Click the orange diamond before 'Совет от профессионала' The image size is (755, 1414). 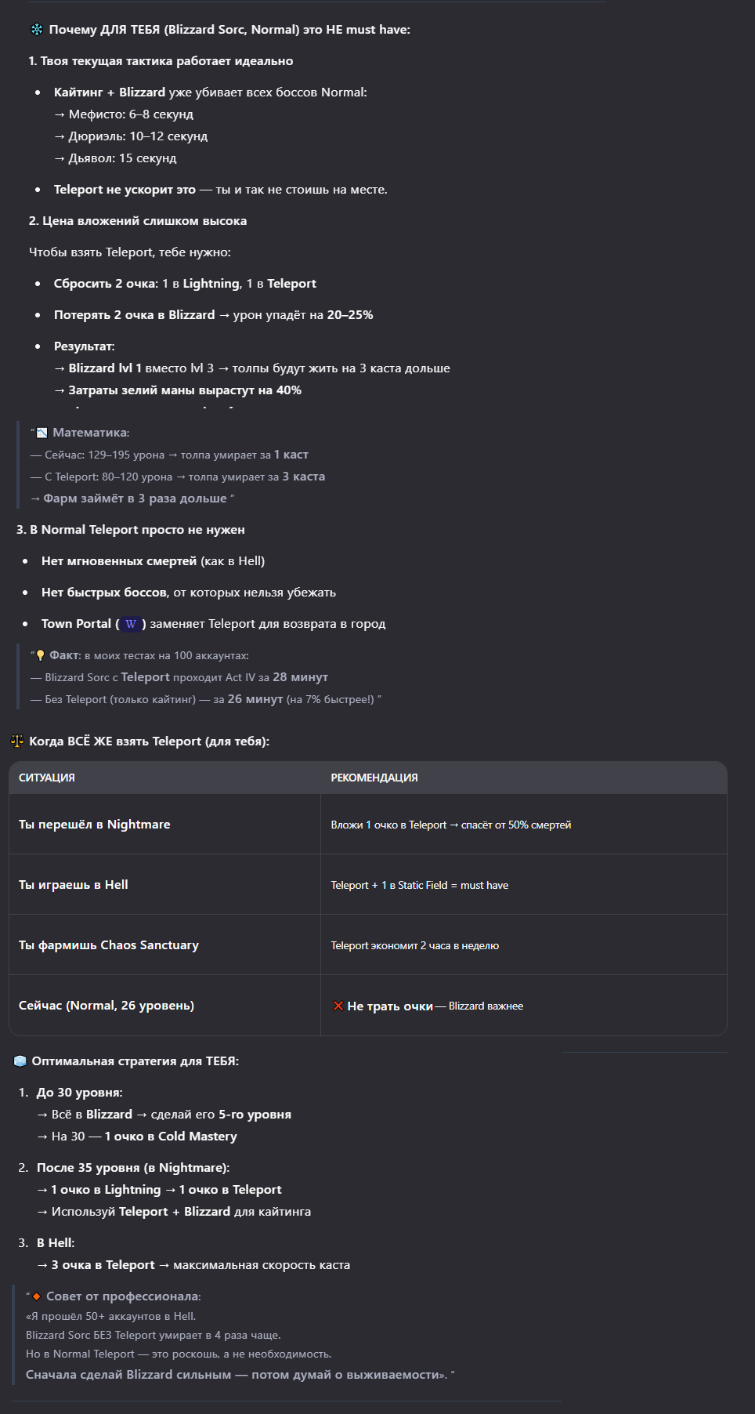(36, 1296)
